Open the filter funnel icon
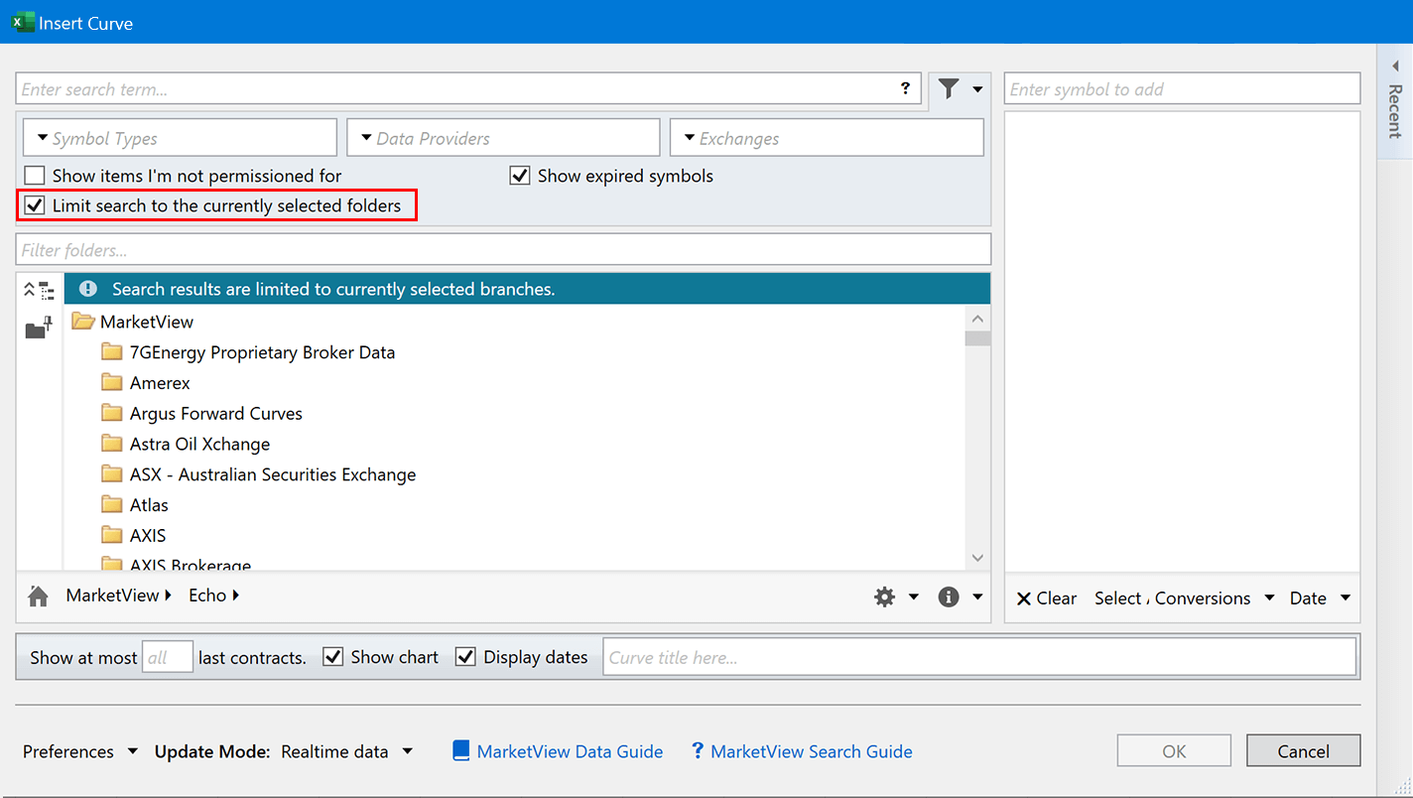 [949, 89]
